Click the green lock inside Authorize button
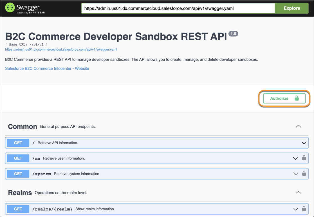 point(297,98)
